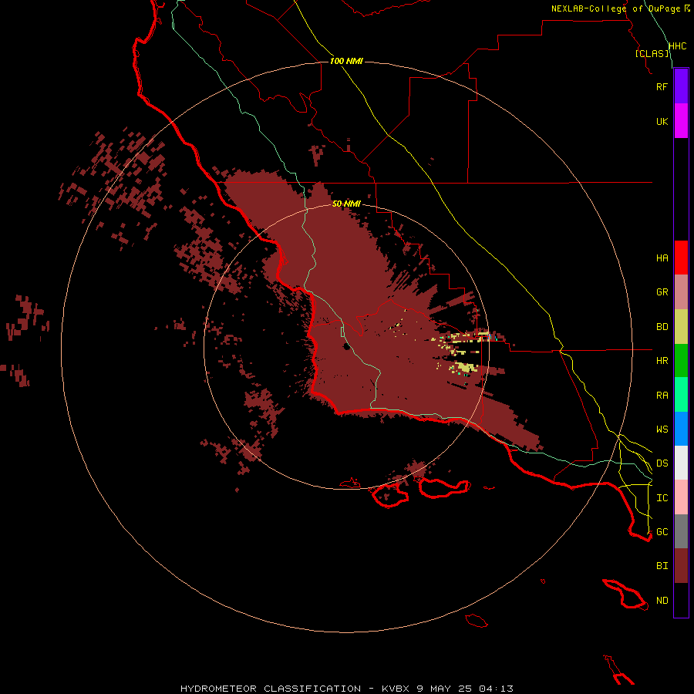The height and width of the screenshot is (694, 694).
Task: Click the RF purple legend swatch
Action: click(681, 86)
